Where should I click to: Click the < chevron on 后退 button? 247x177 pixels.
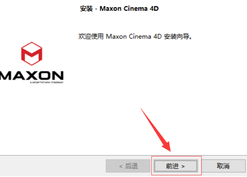point(121,166)
